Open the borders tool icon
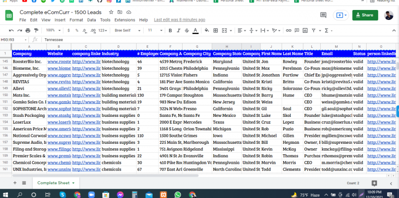Image resolution: width=399 pixels, height=198 pixels. point(215,30)
